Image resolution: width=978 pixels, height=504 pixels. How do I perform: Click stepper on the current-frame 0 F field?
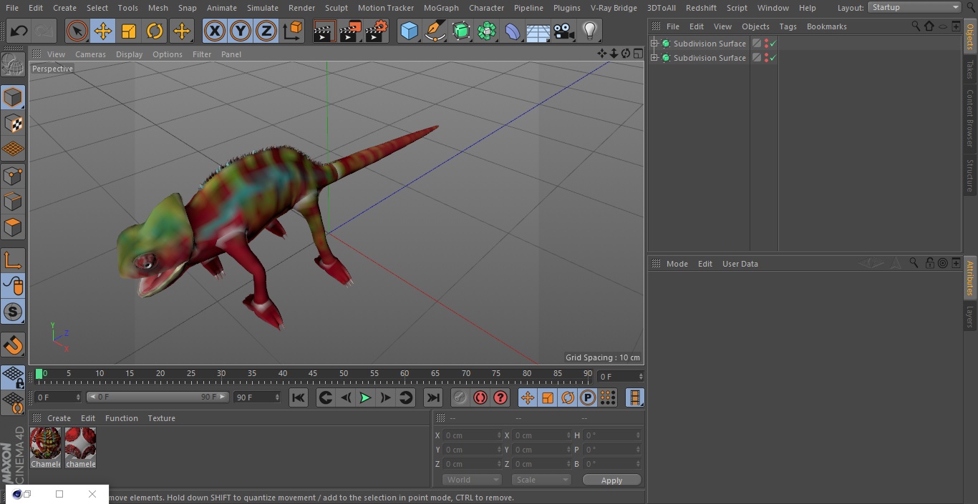(x=640, y=376)
